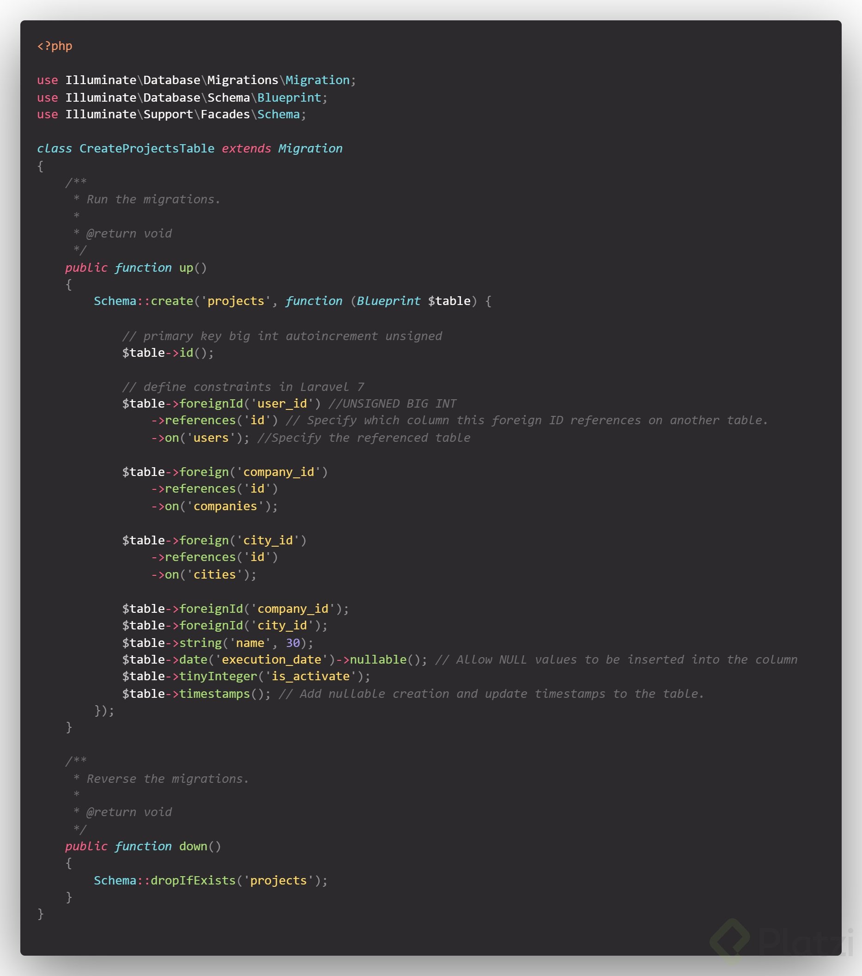Click the first '* @return void' comment
This screenshot has width=862, height=976.
coord(122,233)
